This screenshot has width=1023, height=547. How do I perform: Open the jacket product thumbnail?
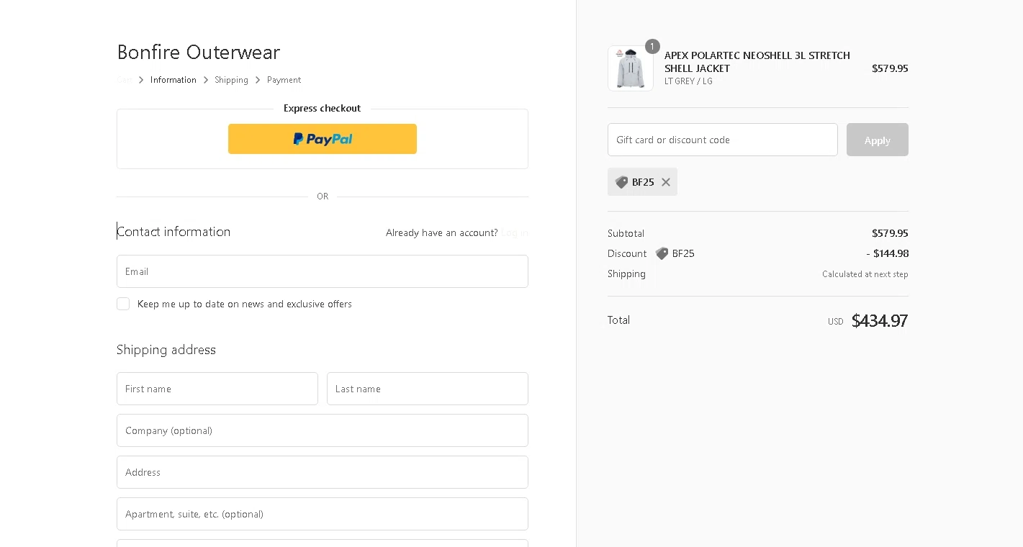631,68
